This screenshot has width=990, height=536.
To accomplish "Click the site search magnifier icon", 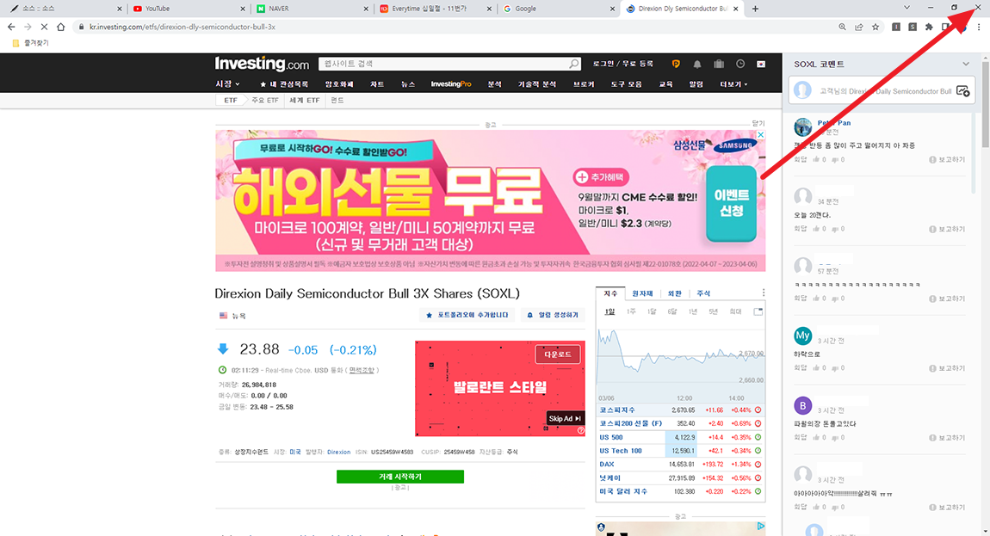I will click(573, 64).
